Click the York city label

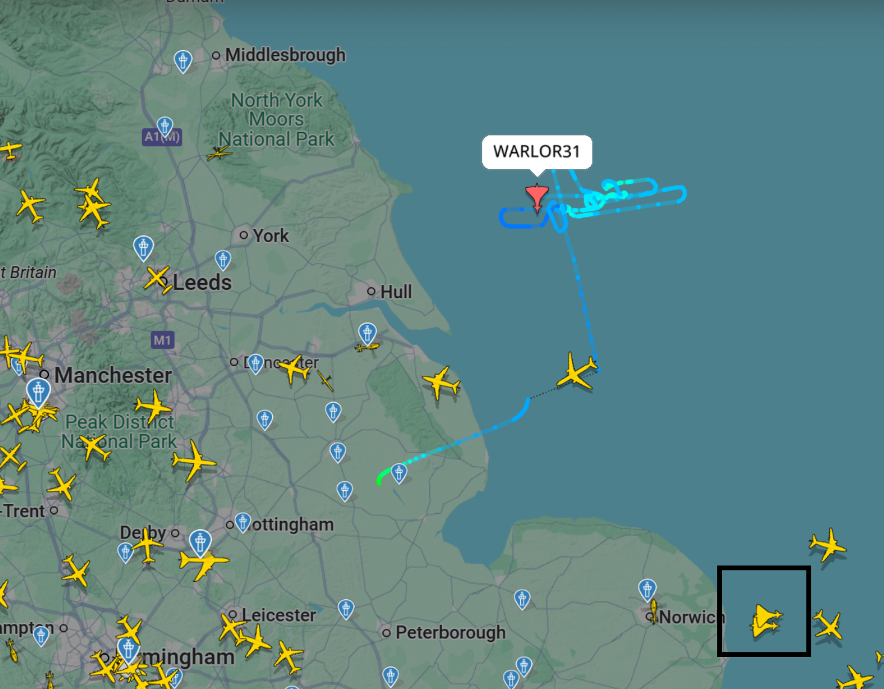coord(271,235)
